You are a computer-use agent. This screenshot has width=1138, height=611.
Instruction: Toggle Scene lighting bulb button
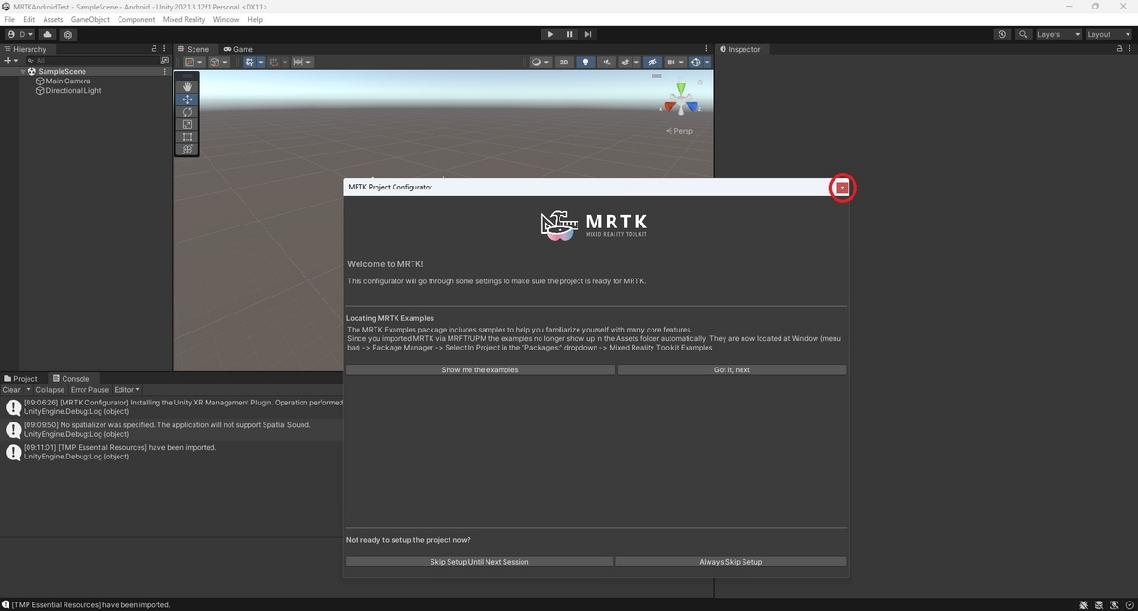(x=585, y=62)
